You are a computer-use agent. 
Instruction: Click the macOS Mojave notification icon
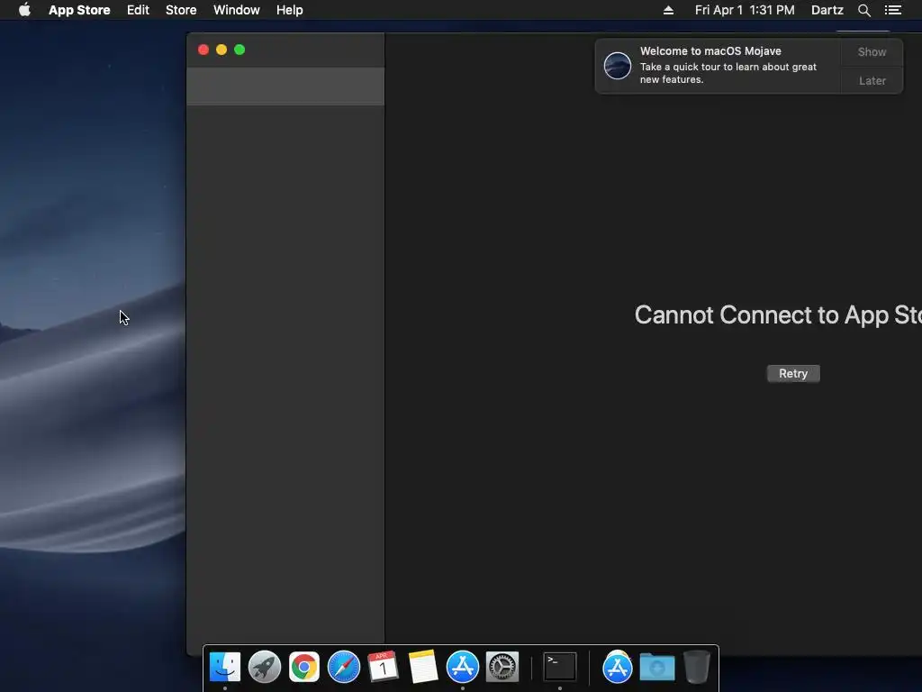click(x=618, y=65)
